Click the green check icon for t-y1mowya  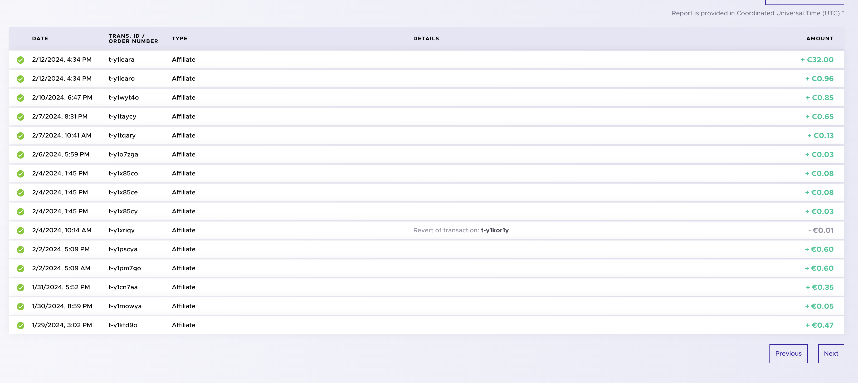click(x=21, y=307)
